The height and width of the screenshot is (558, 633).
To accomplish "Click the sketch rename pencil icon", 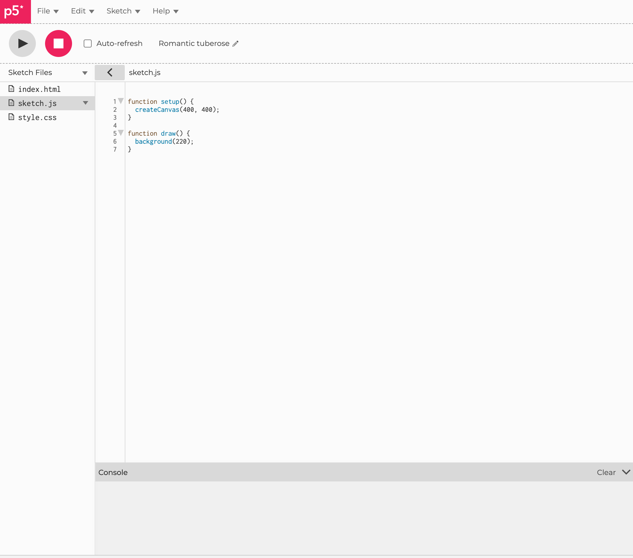I will (x=236, y=43).
